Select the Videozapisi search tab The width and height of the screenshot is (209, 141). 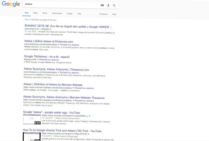click(x=57, y=13)
